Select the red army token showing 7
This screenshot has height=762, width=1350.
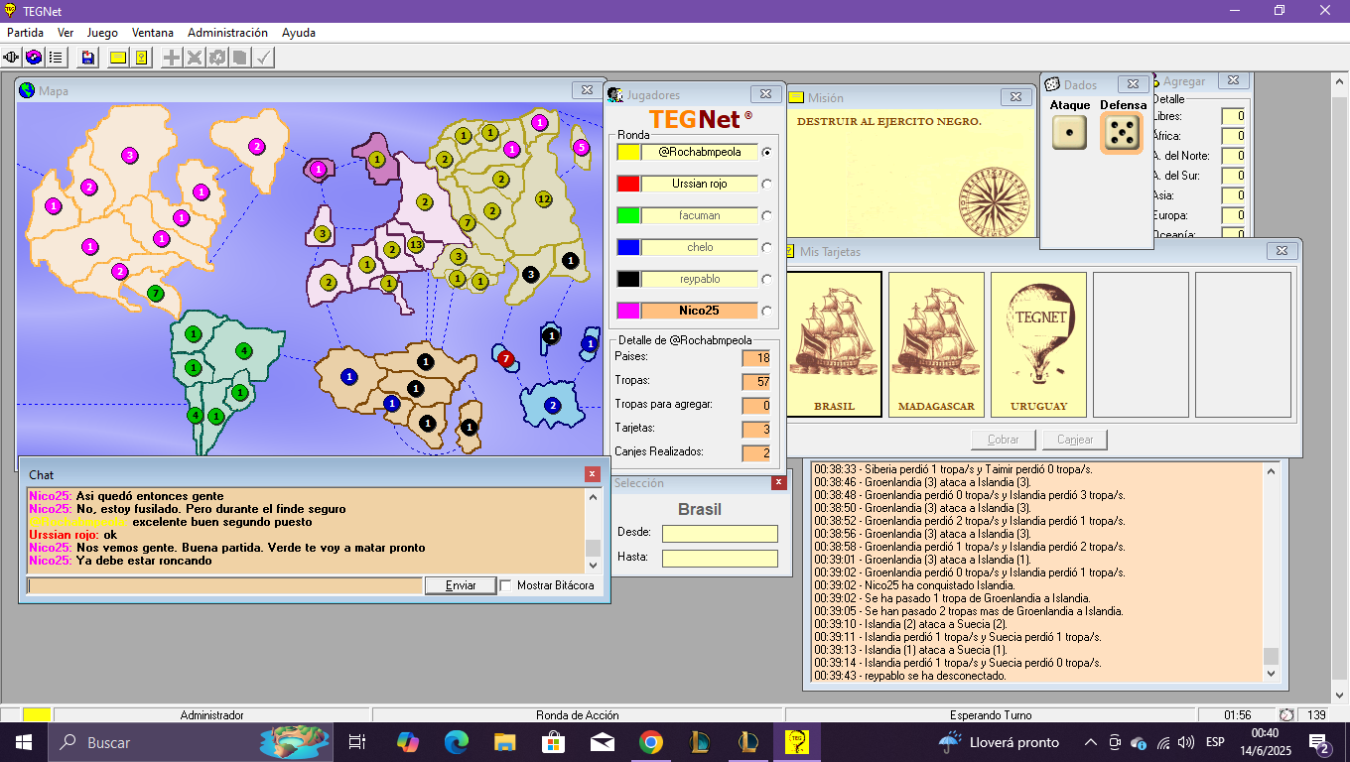click(506, 358)
